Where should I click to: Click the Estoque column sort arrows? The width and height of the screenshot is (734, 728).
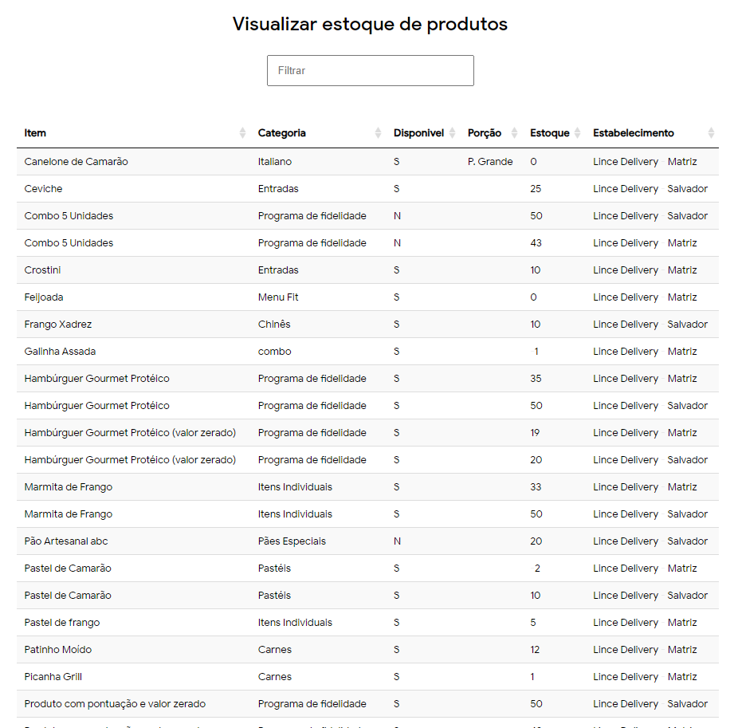tap(577, 133)
